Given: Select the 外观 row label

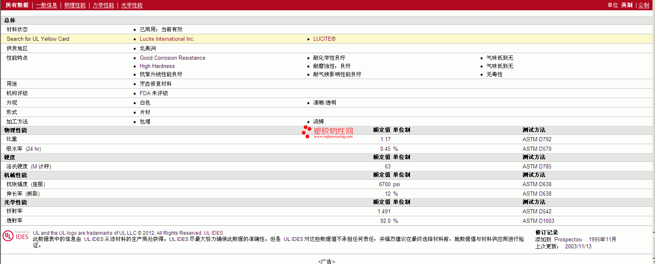Looking at the screenshot, I should [x=12, y=103].
